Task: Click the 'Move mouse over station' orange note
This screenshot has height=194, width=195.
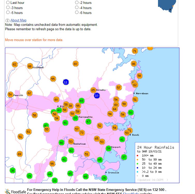Action: point(34,40)
